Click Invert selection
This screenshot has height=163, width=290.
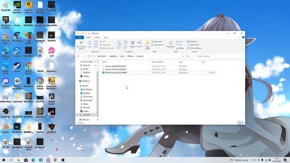click(194, 48)
